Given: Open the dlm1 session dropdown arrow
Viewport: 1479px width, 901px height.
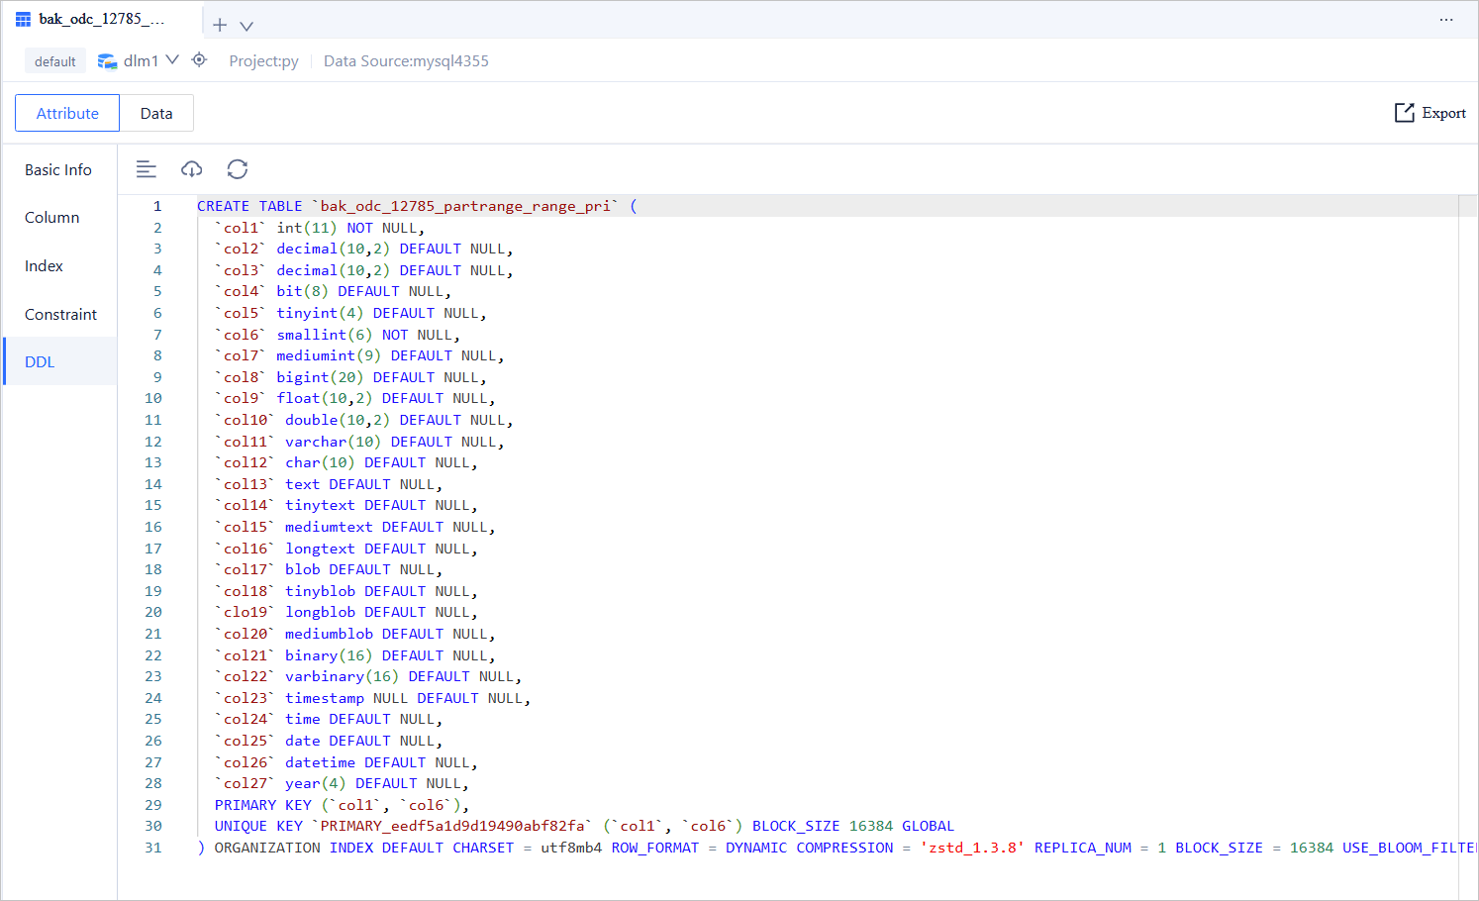Looking at the screenshot, I should coord(172,60).
